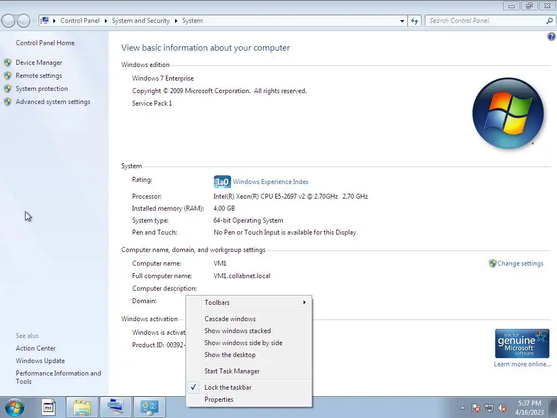Click the Show desktop strip at taskbar end

tap(553, 407)
